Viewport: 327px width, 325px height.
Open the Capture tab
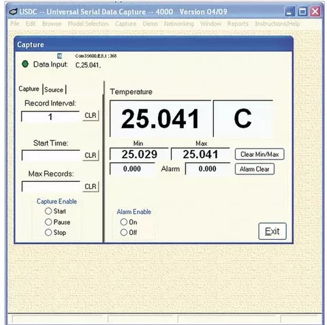click(29, 89)
